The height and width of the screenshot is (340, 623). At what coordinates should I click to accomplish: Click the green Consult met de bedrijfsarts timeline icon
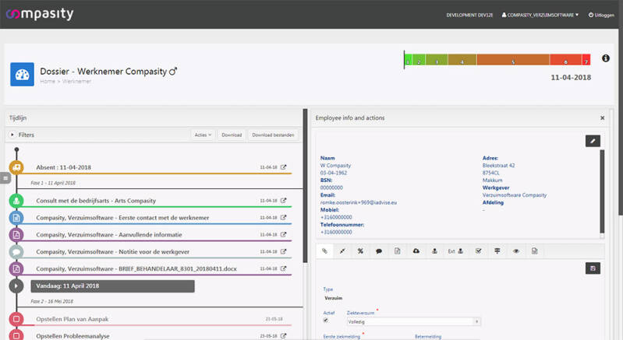[x=17, y=201]
